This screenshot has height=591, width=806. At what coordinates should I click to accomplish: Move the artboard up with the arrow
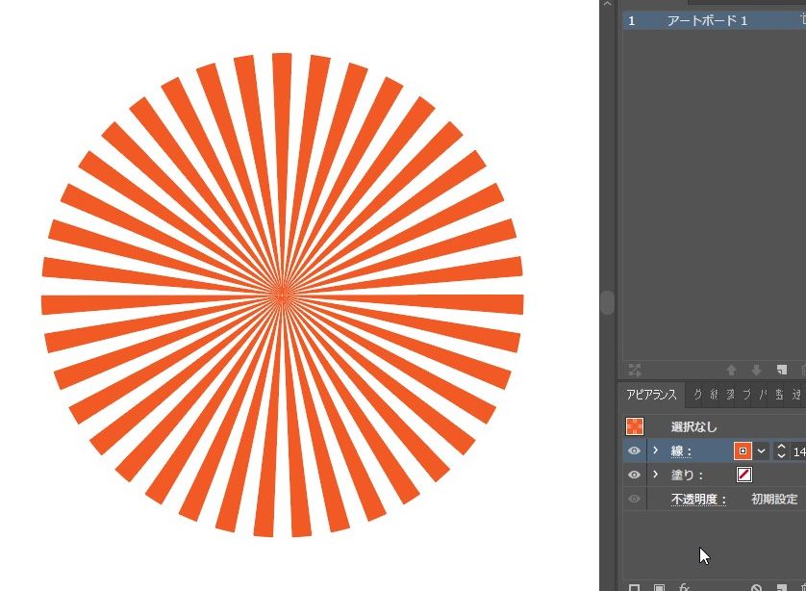(731, 370)
